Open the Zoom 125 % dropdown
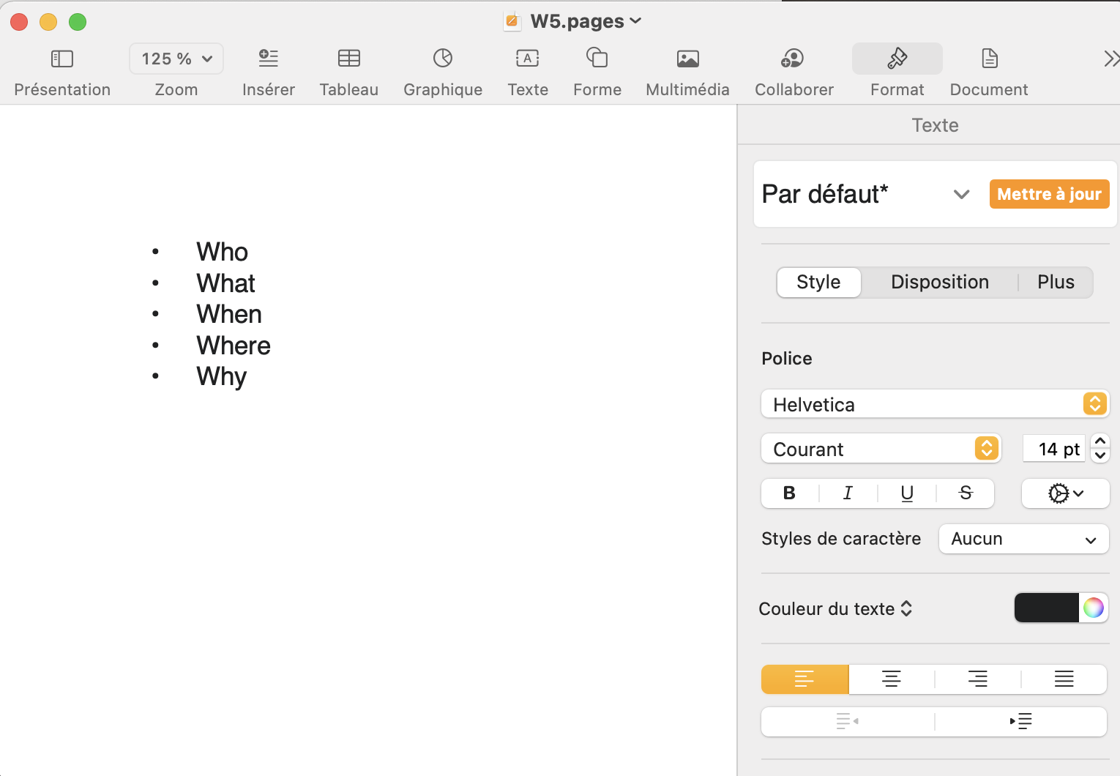This screenshot has width=1120, height=776. [x=176, y=59]
